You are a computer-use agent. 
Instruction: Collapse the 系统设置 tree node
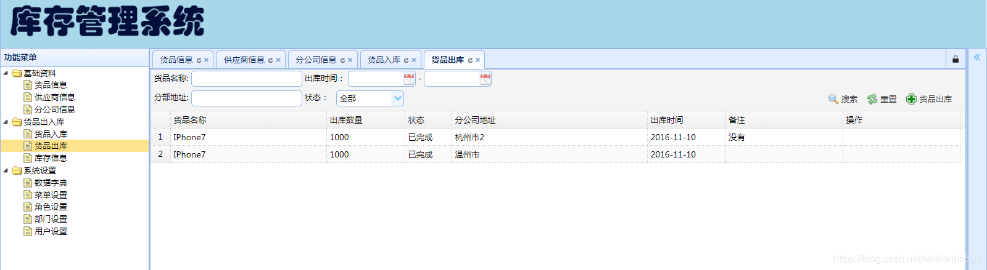(x=6, y=170)
